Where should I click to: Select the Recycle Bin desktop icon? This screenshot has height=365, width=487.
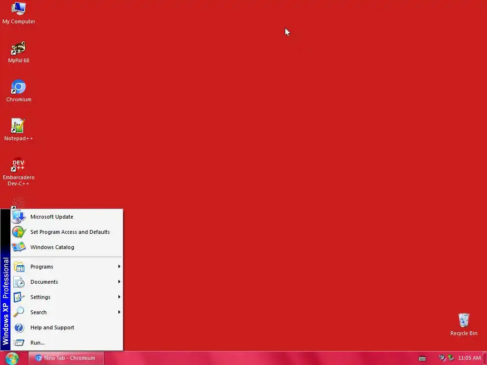pos(464,324)
